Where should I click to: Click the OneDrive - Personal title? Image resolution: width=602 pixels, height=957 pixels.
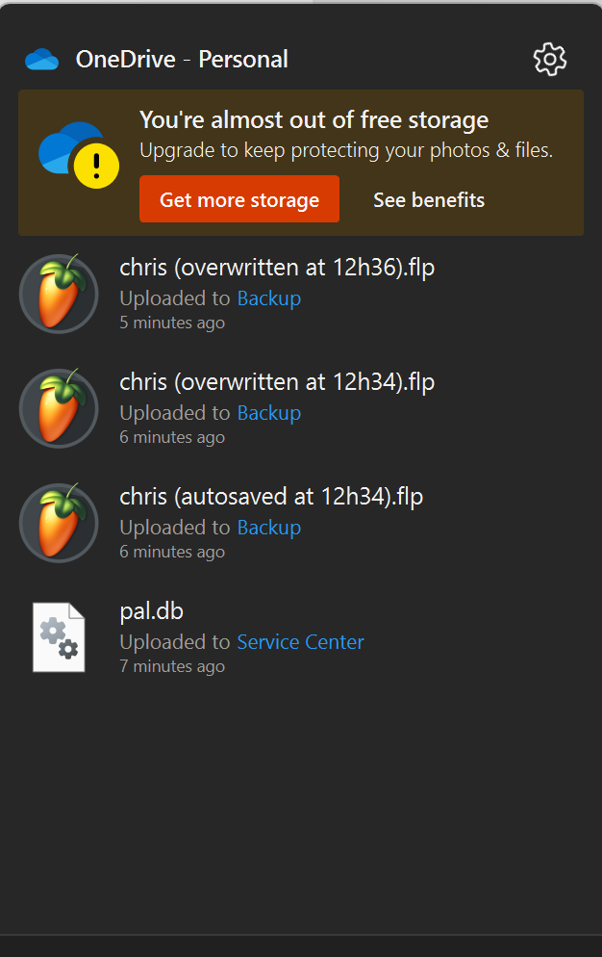[182, 60]
